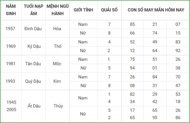Click the CON SỐ MAY MẮN HÔM NAY header
The height and width of the screenshot is (123, 190).
coord(156,10)
